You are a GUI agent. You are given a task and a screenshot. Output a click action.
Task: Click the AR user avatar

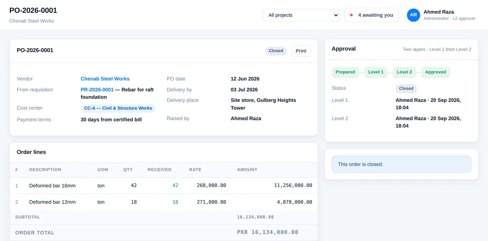pyautogui.click(x=413, y=15)
